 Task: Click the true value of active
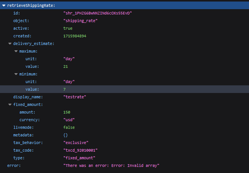pos(68,28)
